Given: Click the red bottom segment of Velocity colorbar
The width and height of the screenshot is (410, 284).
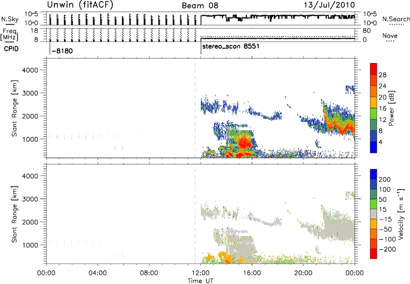Looking at the screenshot, I should pos(374,254).
